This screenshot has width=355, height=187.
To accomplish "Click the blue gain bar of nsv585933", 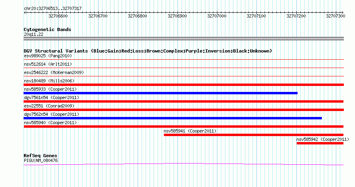I will pyautogui.click(x=160, y=93).
